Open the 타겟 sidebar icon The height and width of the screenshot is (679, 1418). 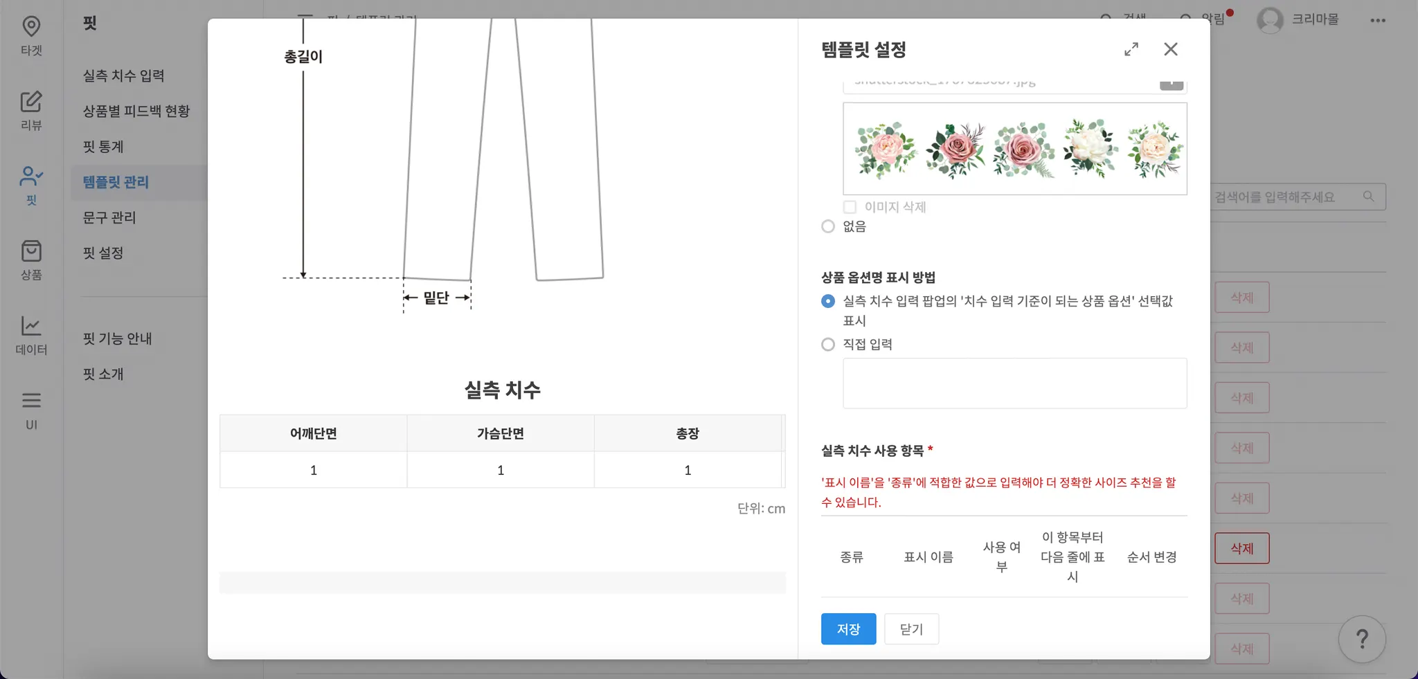(x=31, y=35)
